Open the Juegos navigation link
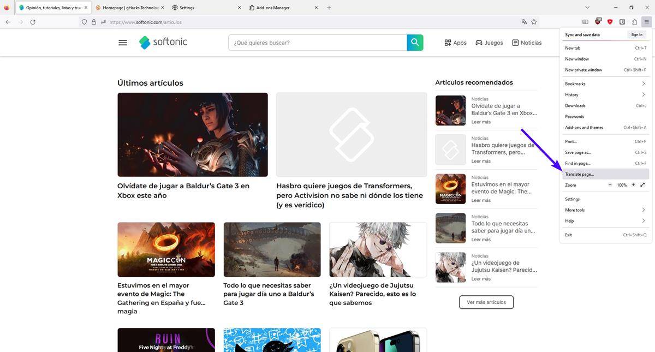The height and width of the screenshot is (352, 655). (489, 43)
